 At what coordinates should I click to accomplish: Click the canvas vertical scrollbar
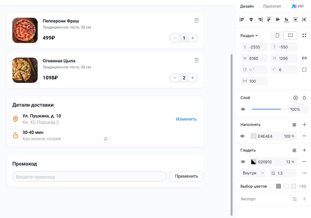click(x=232, y=135)
